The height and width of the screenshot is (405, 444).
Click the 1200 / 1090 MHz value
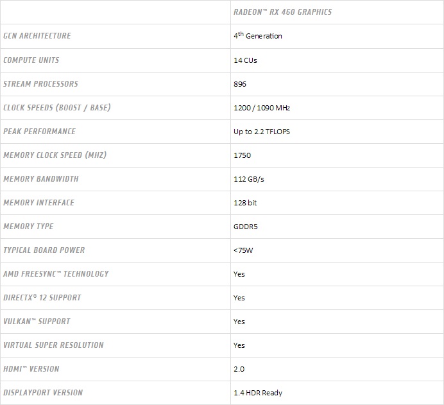pyautogui.click(x=262, y=108)
